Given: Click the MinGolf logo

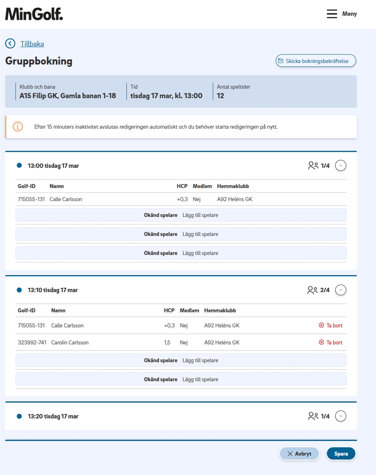Looking at the screenshot, I should [x=34, y=14].
